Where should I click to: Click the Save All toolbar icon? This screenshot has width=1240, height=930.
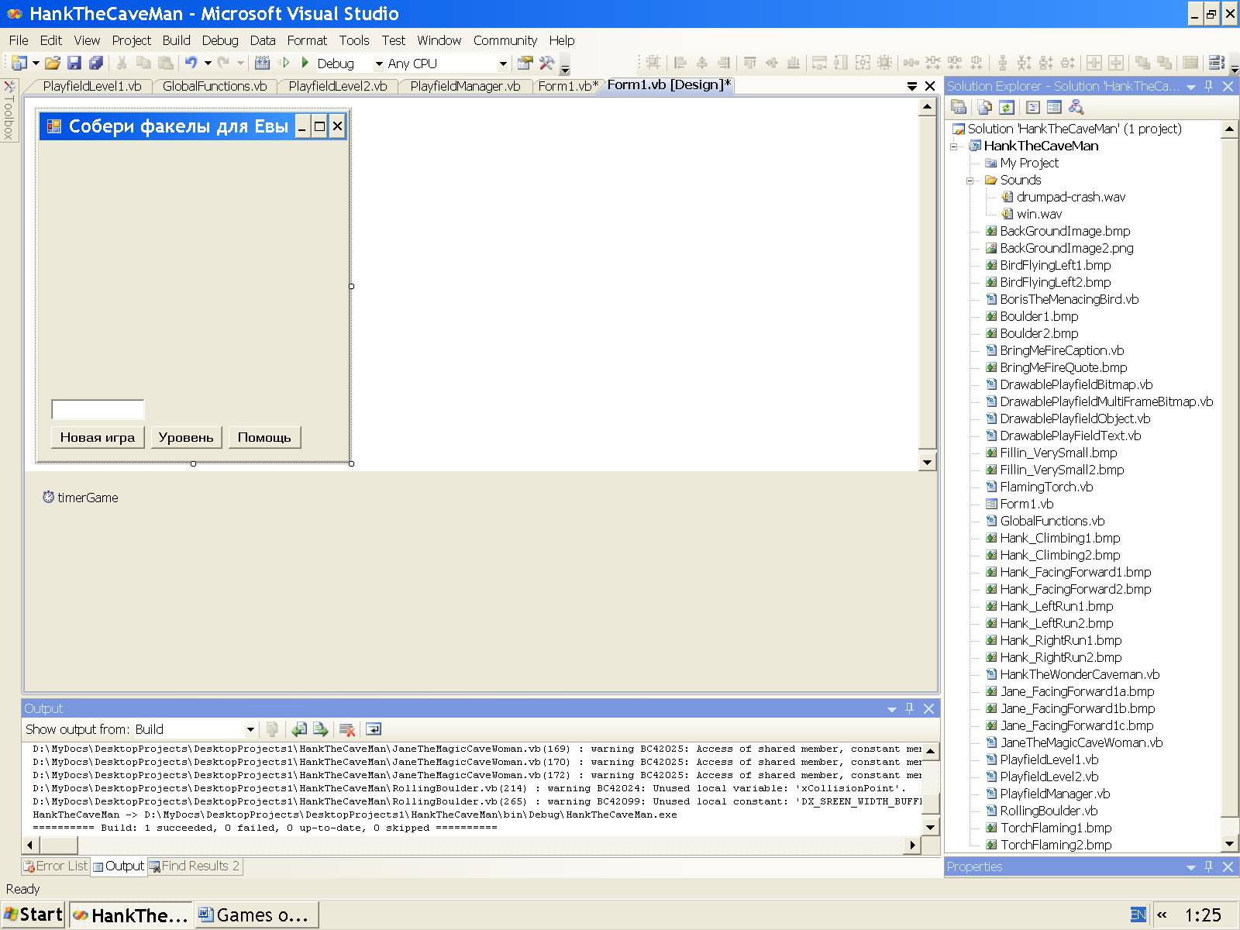point(96,64)
